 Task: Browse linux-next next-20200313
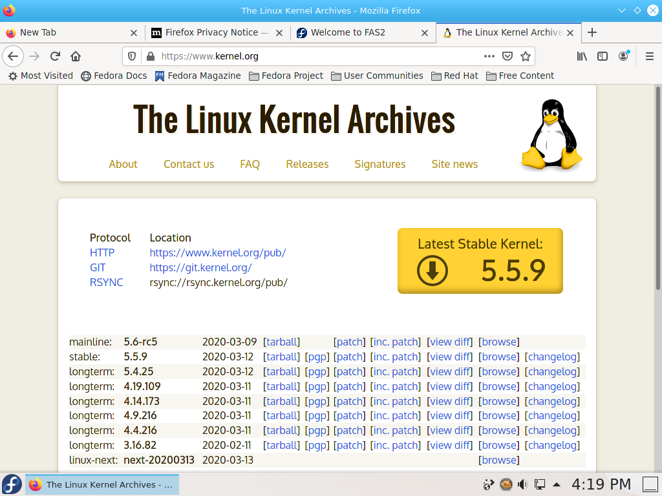499,460
